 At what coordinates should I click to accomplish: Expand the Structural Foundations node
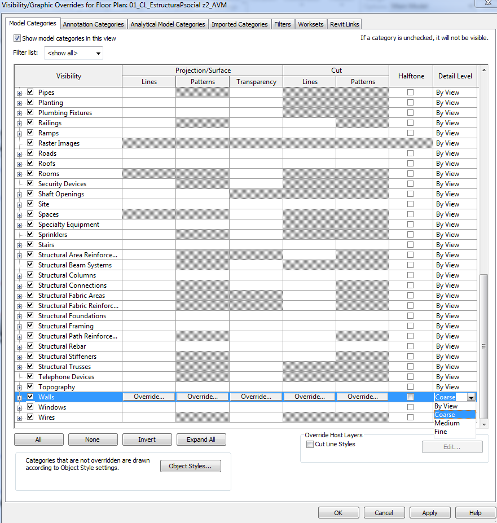[x=19, y=317]
